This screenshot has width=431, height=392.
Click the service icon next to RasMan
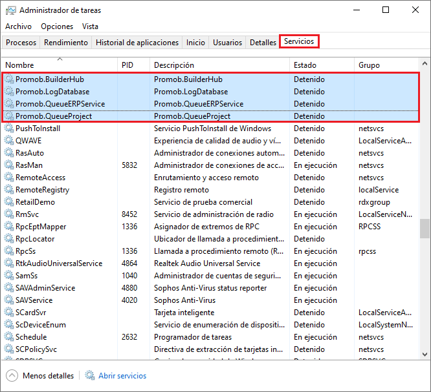[9, 165]
